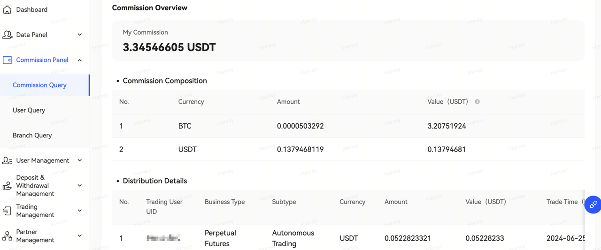The image size is (601, 250).
Task: Click the info icon beside Value (USDT)
Action: tap(477, 102)
